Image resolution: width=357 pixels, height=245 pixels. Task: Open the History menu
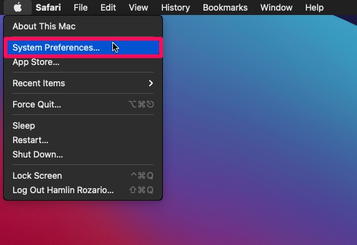point(175,7)
